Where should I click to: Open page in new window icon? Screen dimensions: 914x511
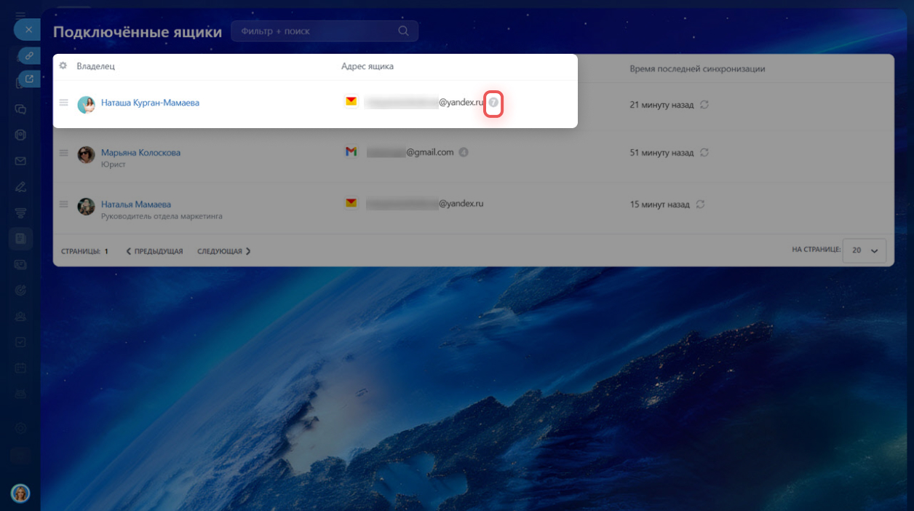click(x=29, y=79)
